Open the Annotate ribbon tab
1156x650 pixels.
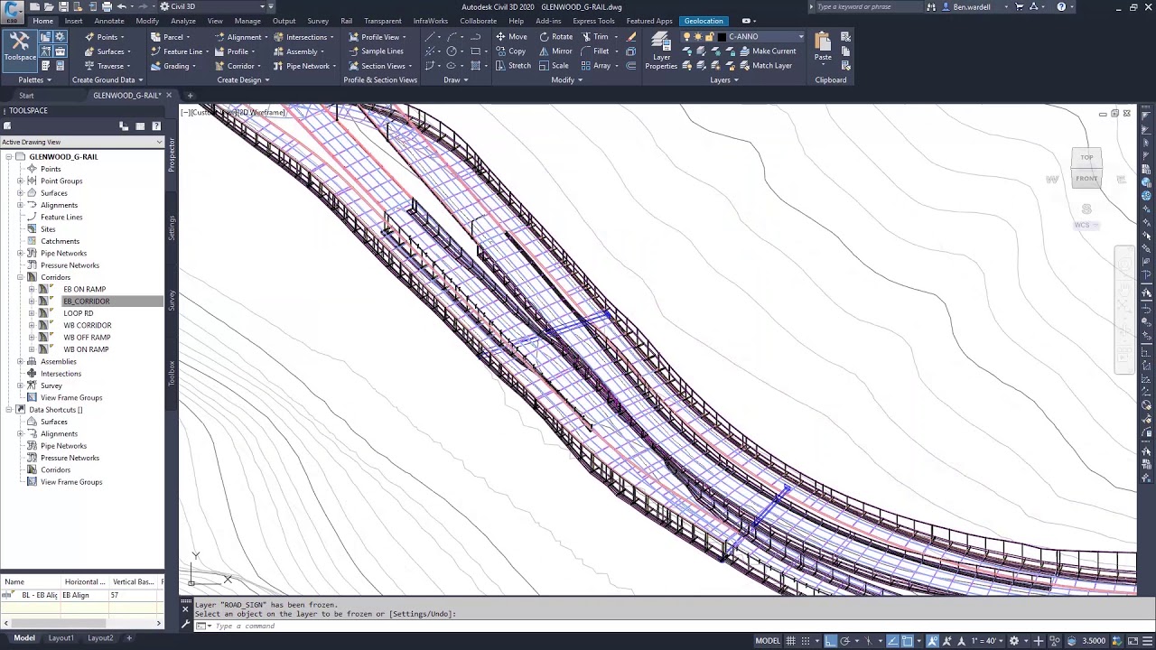tap(109, 21)
